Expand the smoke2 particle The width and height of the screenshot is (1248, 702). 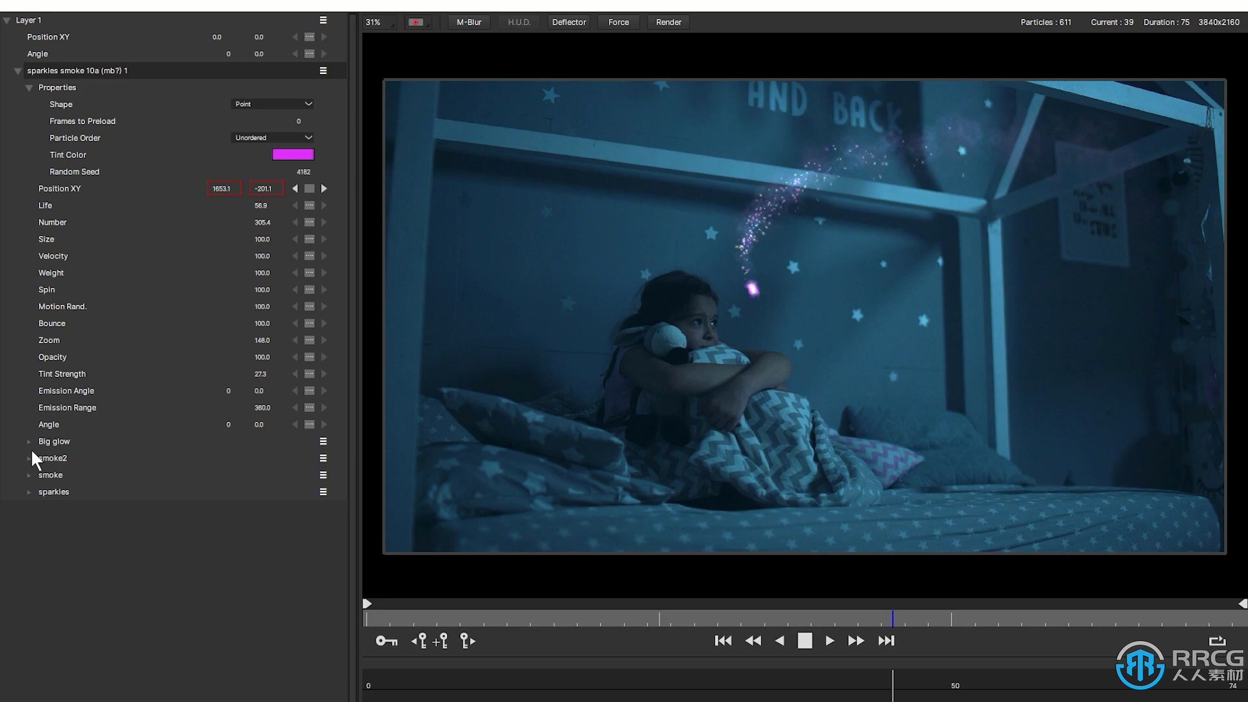click(x=29, y=458)
